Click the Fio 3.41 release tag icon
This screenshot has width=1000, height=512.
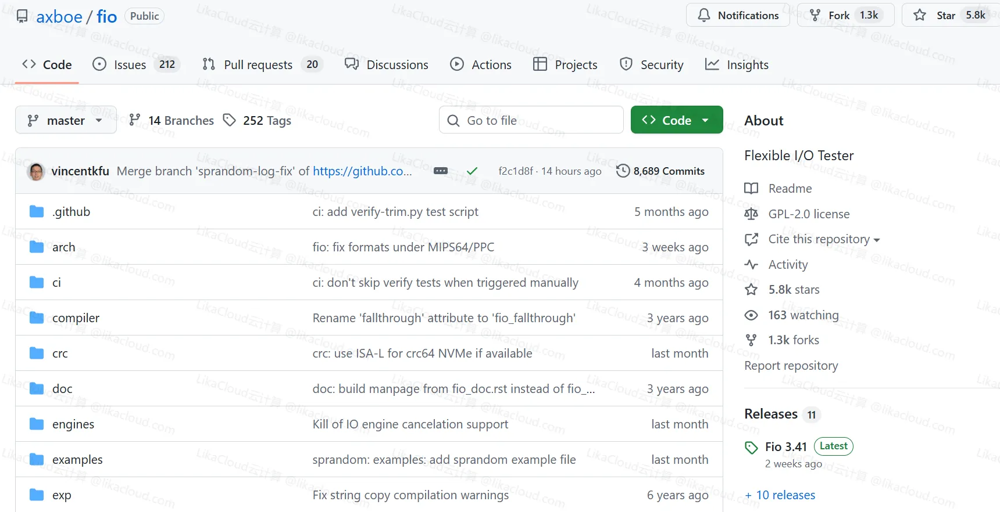coord(751,448)
